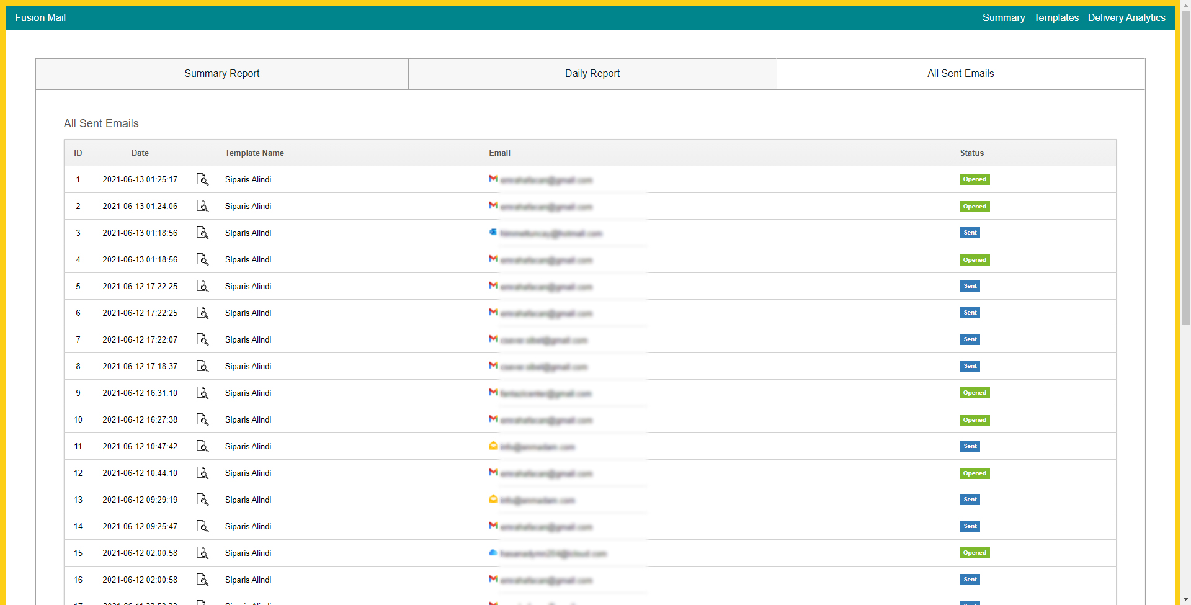Open preview icon for email ID 16
1191x605 pixels.
click(202, 580)
